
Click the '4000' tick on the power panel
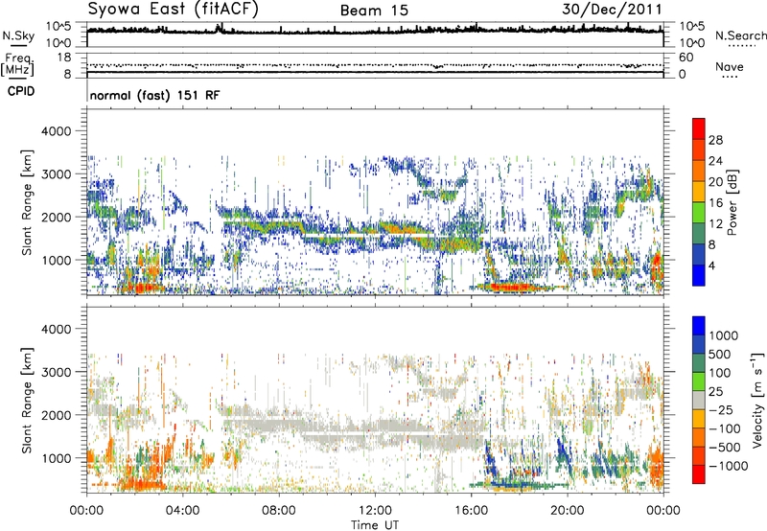[57, 131]
